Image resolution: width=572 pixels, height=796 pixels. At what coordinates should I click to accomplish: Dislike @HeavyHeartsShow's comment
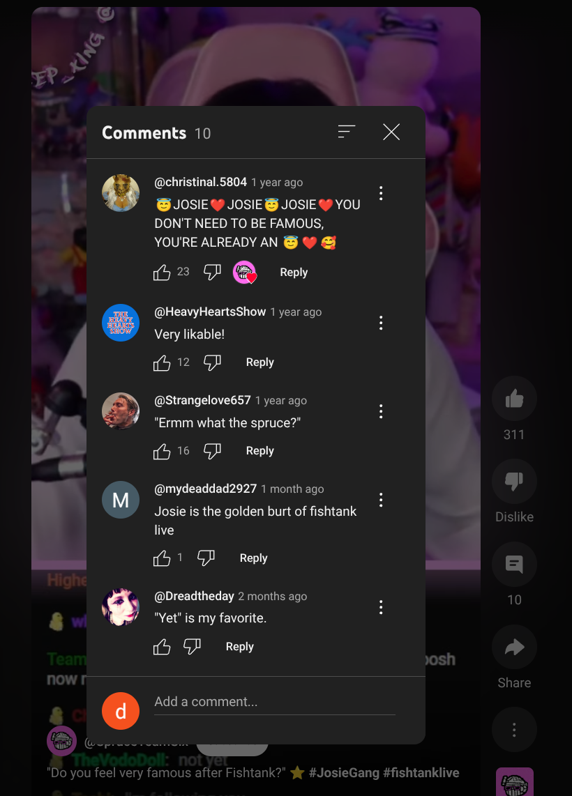pos(212,362)
